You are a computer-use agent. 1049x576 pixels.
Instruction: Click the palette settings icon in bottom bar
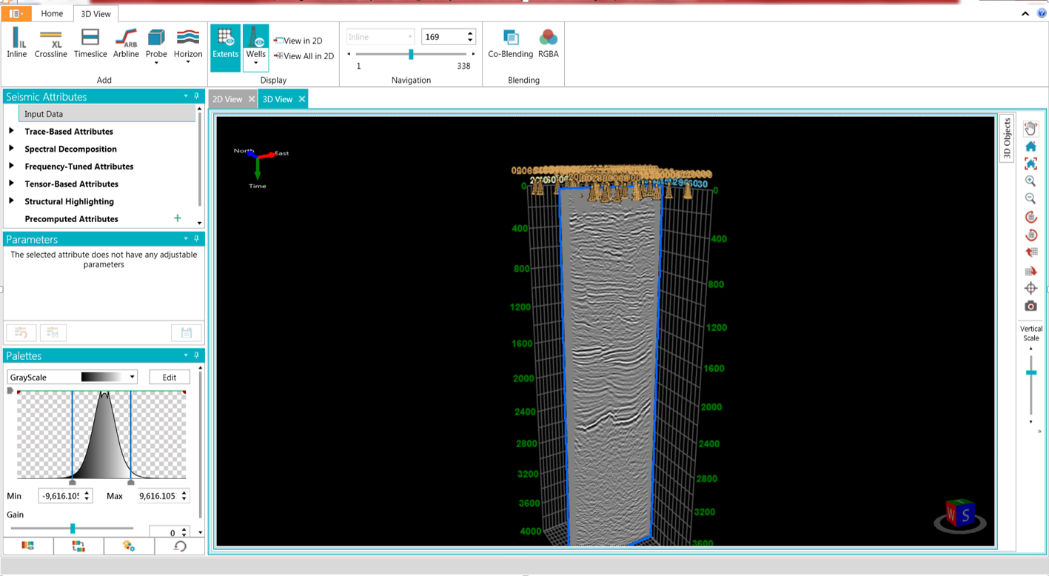[x=129, y=546]
